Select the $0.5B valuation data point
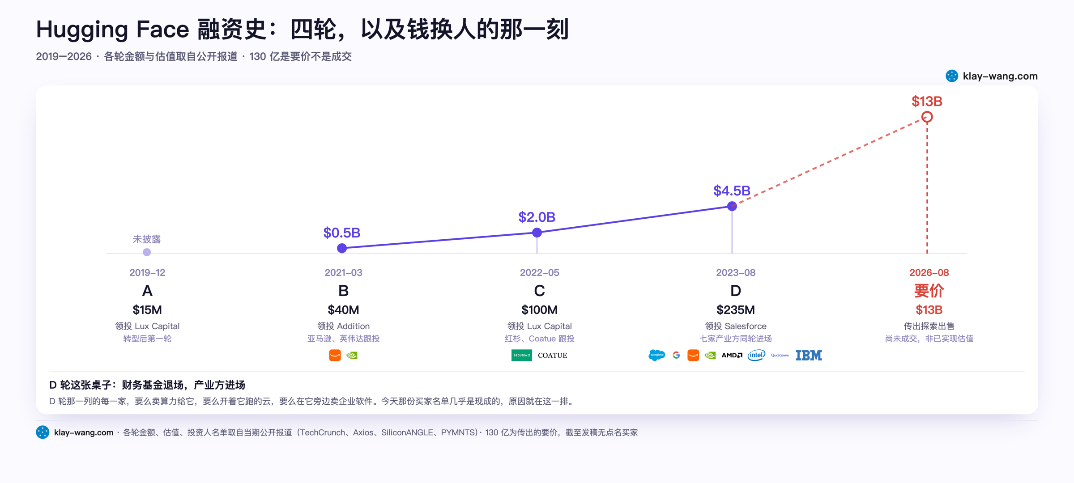The image size is (1074, 483). pos(342,248)
